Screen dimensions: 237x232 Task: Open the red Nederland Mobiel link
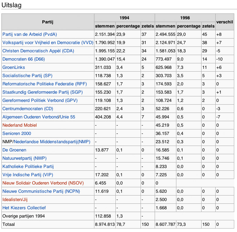(x=19, y=125)
